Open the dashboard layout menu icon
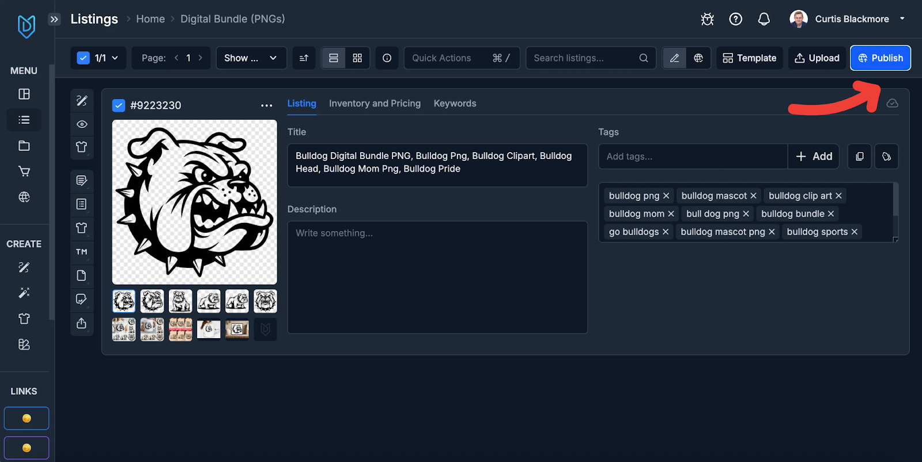The width and height of the screenshot is (922, 462). [24, 94]
